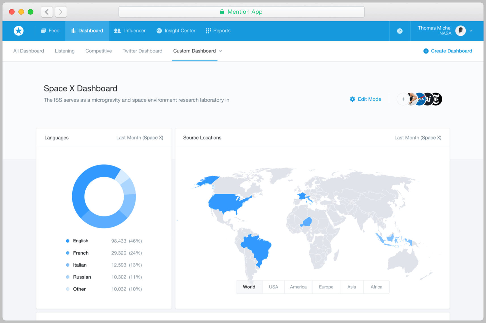The height and width of the screenshot is (323, 486).
Task: Click the Mention star logo
Action: tap(19, 31)
